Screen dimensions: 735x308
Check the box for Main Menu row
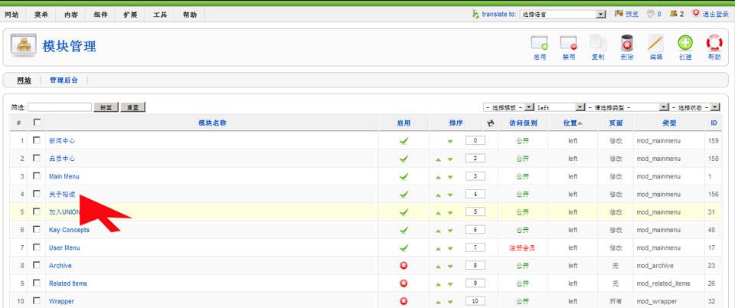pyautogui.click(x=37, y=175)
